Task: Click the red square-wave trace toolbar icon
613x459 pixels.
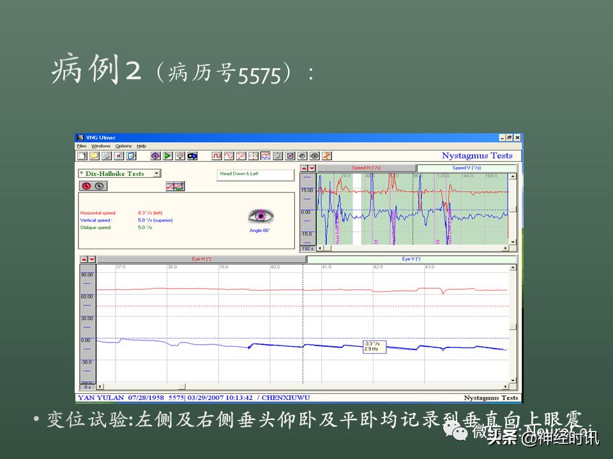Action: coord(216,155)
